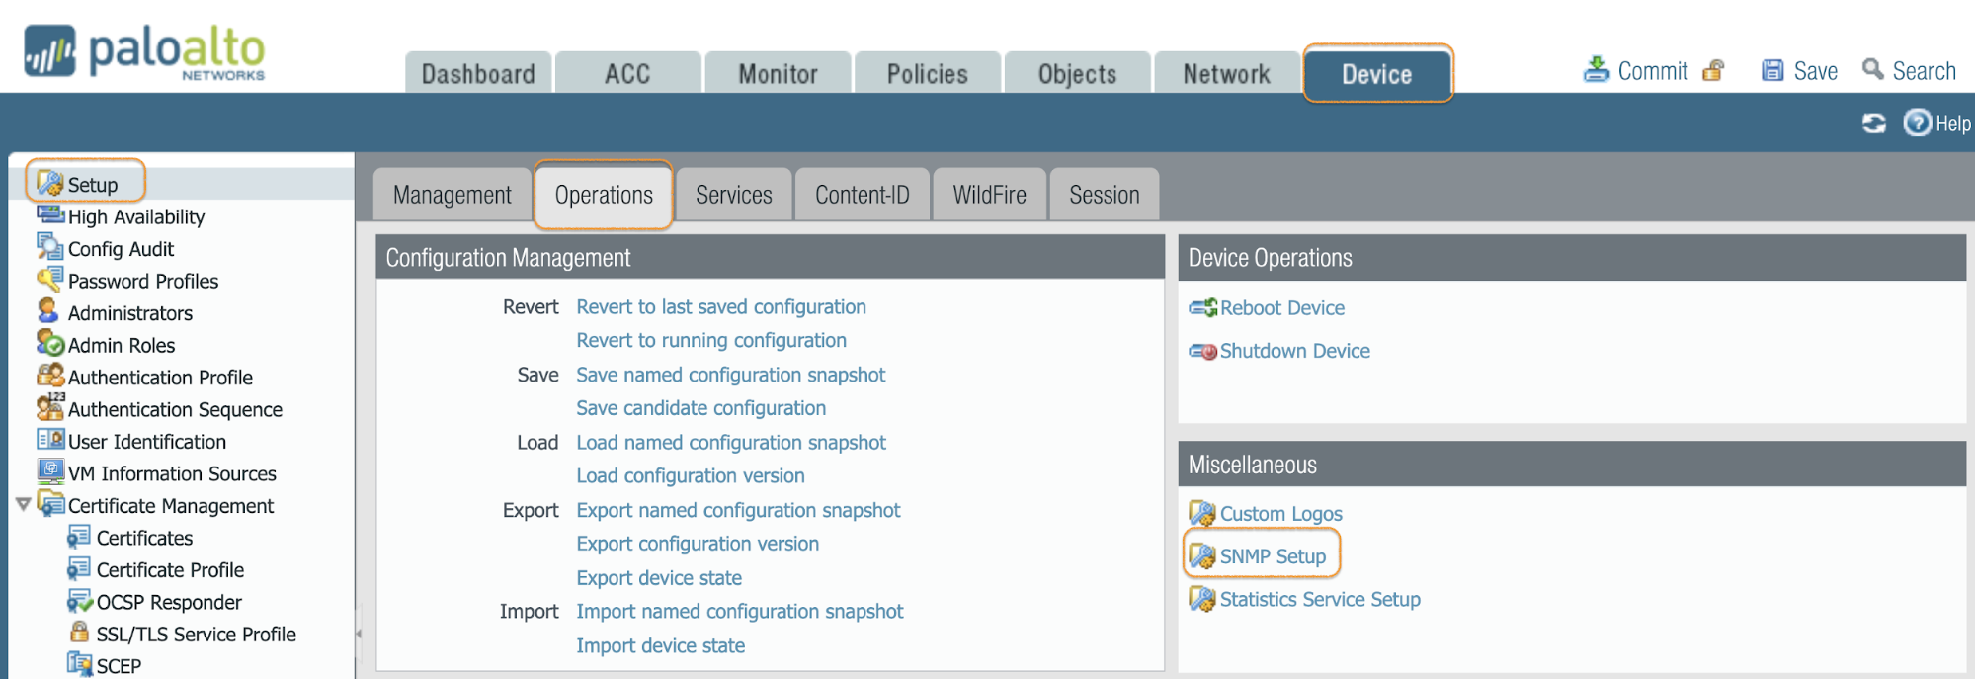Switch to the Management sub-tab
Image resolution: width=1975 pixels, height=679 pixels.
click(x=453, y=195)
